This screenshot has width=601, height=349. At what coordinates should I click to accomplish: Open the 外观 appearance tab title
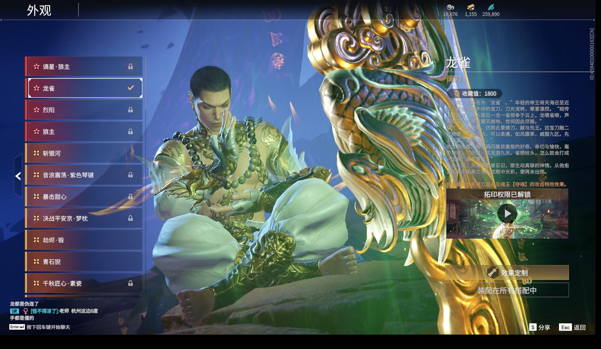click(39, 10)
